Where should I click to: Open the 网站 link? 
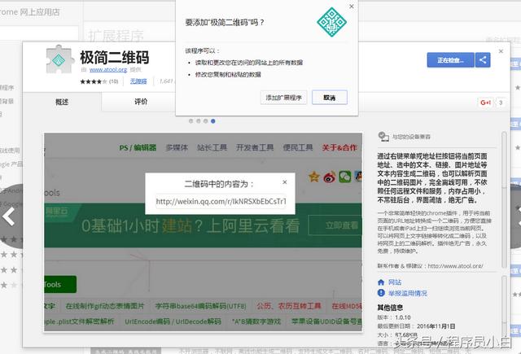[x=395, y=282]
